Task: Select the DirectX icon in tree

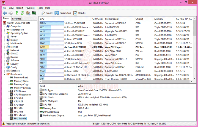Action: pyautogui.click(x=8, y=54)
